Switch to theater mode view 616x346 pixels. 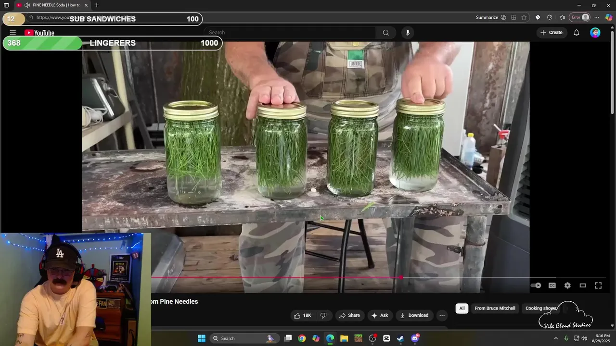583,285
